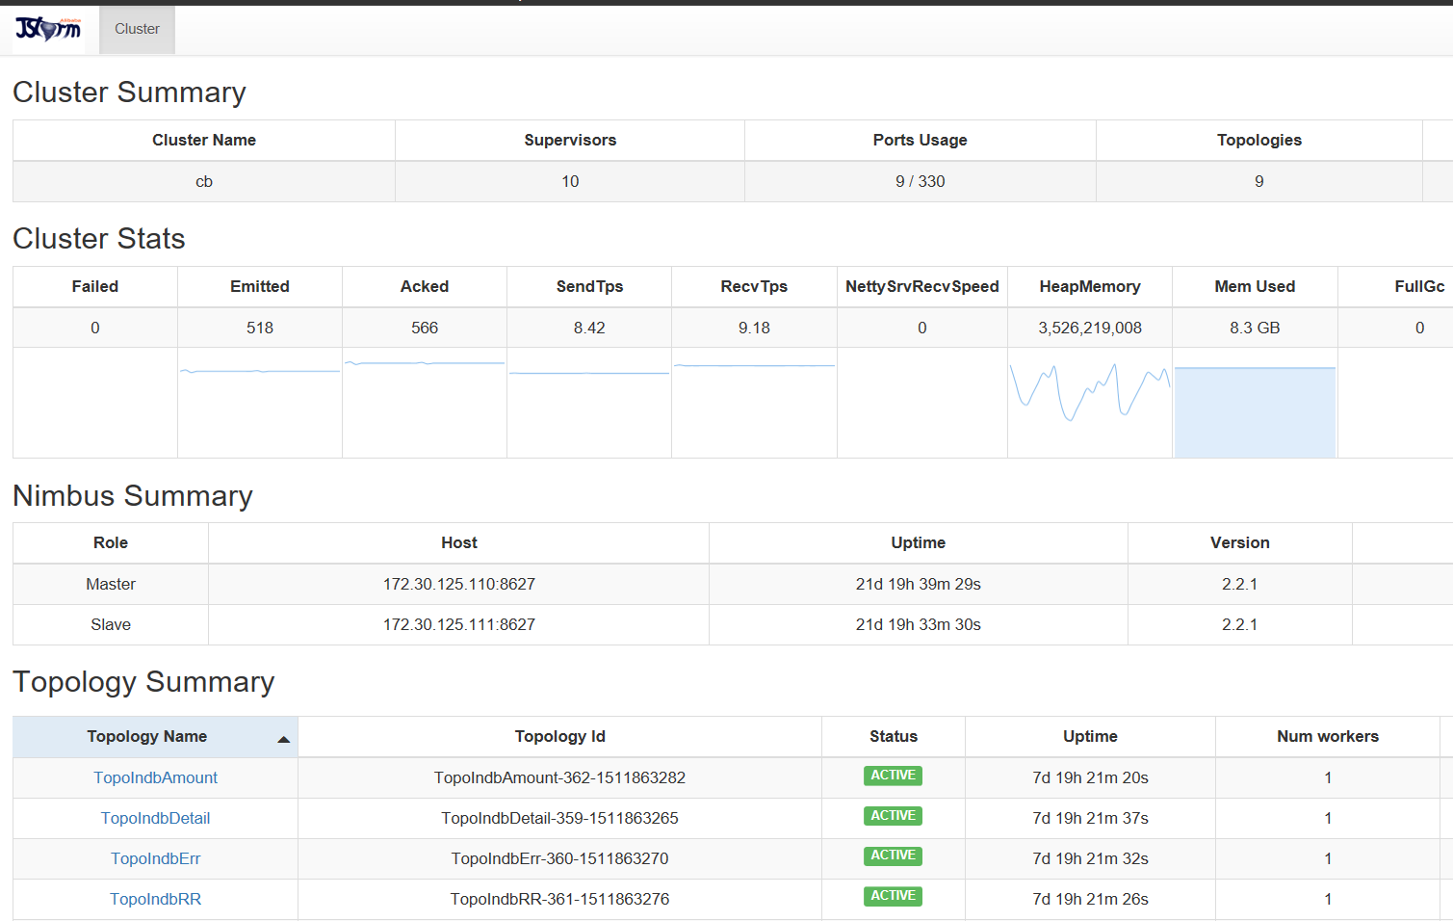Click the HeapMemory sparkline chart

(1089, 393)
